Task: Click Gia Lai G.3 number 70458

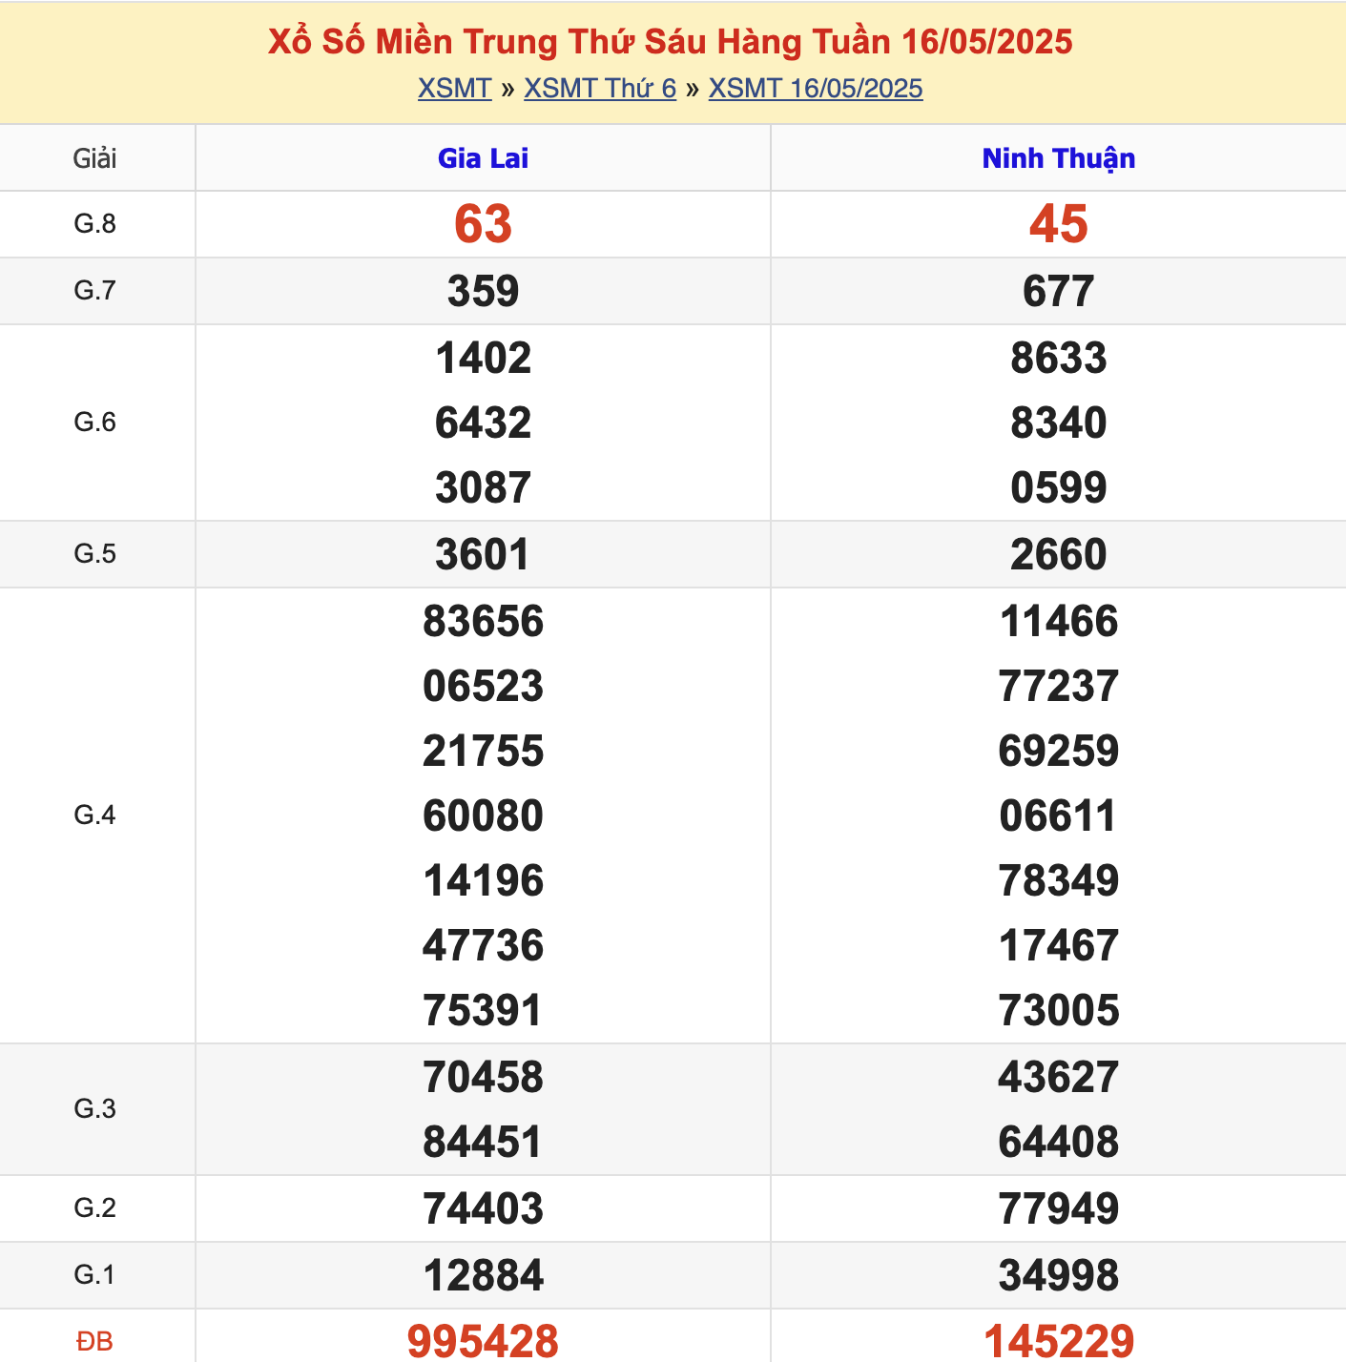Action: pos(483,1077)
